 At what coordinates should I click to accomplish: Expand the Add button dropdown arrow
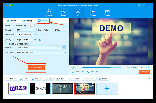point(16,79)
